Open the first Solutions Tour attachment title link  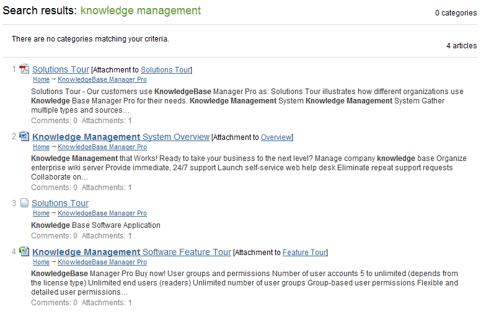(x=61, y=69)
